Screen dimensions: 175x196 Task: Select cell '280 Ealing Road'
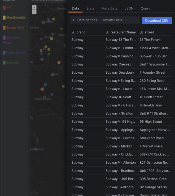(x=155, y=81)
